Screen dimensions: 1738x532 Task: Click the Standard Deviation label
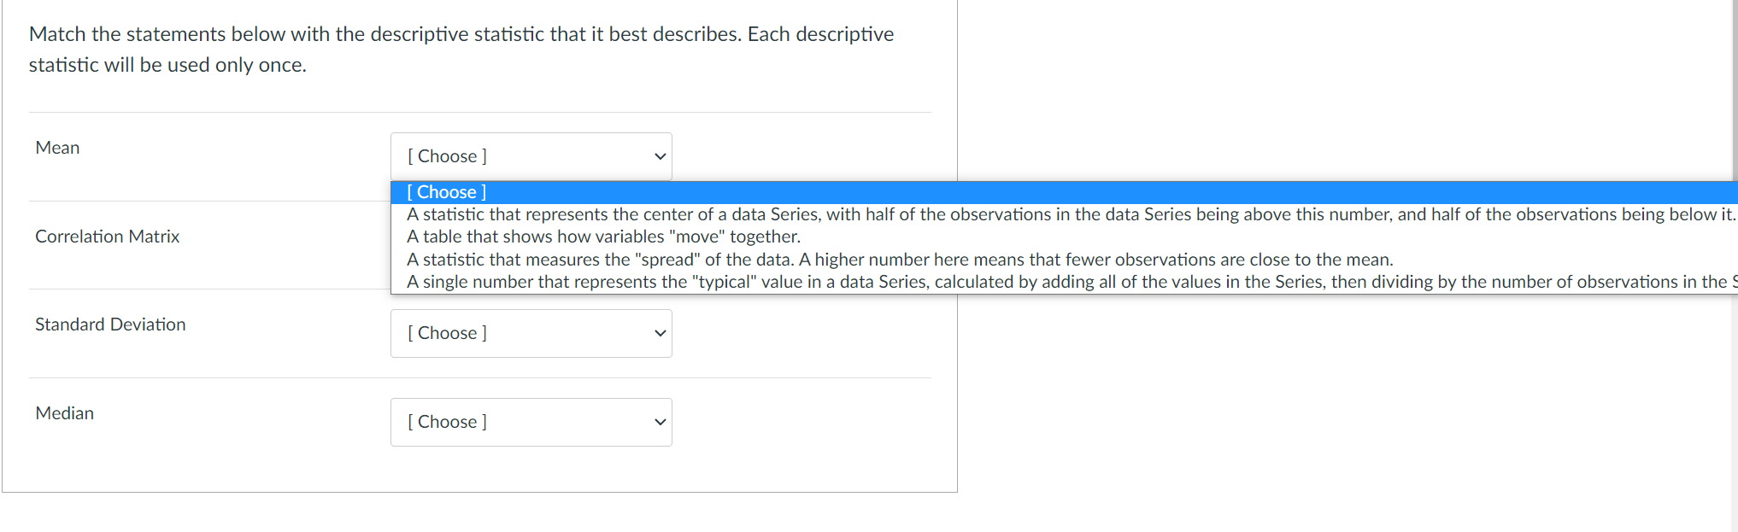tap(110, 324)
